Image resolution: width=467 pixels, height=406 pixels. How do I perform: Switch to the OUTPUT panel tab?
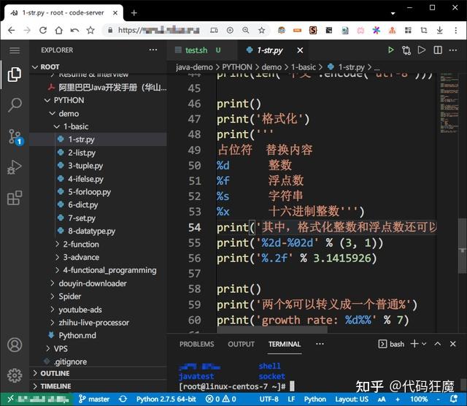click(242, 344)
